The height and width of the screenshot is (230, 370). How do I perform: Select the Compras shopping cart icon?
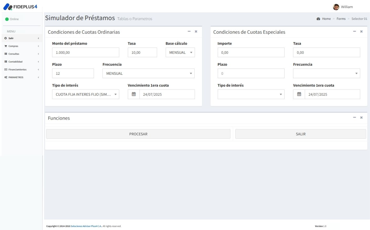(x=6, y=46)
